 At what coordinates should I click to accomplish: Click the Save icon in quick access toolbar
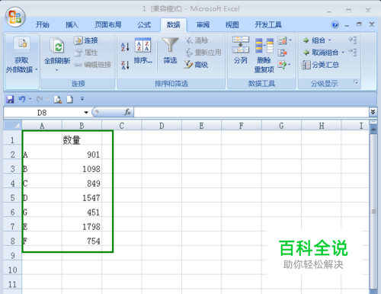10,99
